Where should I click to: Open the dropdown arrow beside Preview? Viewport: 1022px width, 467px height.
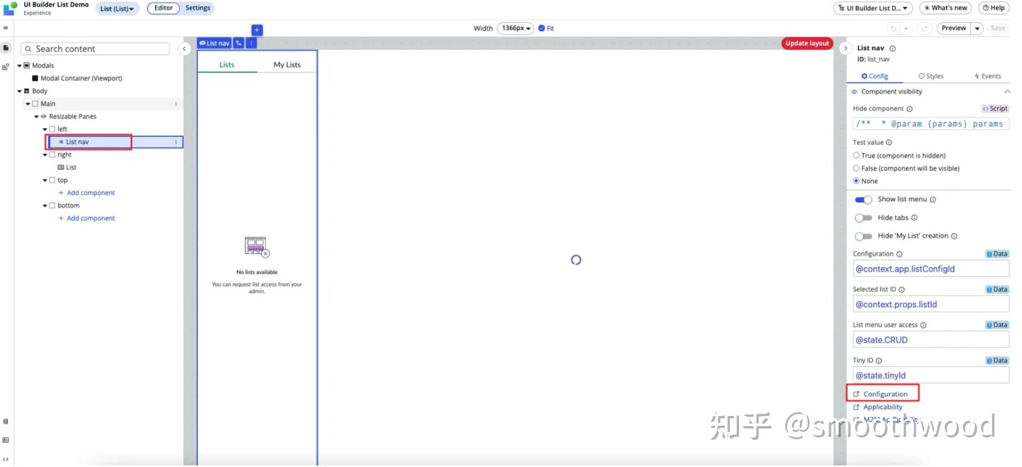[x=977, y=28]
